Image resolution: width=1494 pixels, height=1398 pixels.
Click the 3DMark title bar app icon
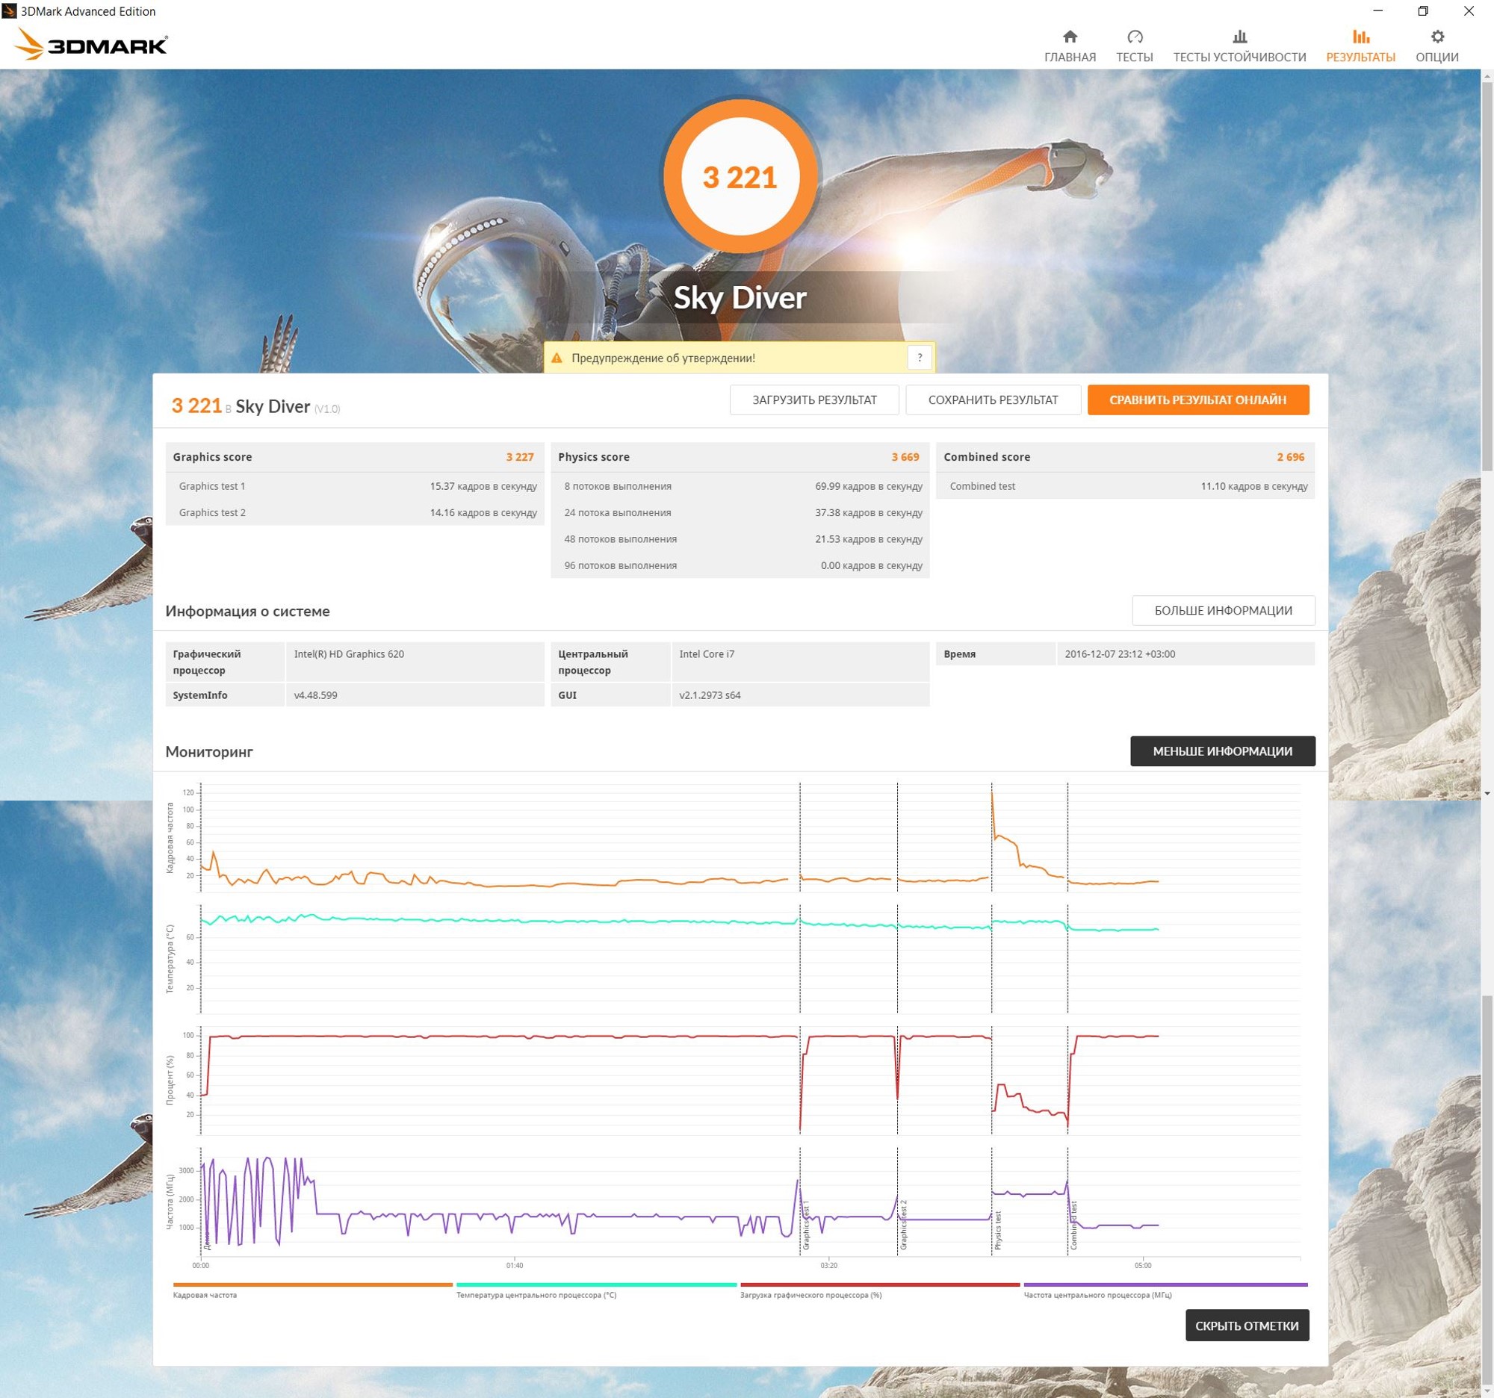click(x=9, y=10)
